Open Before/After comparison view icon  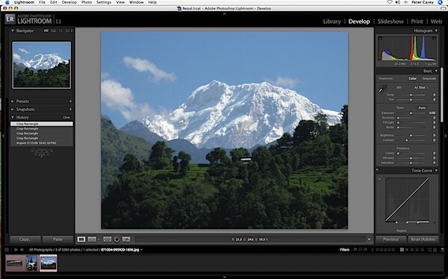[x=92, y=239]
